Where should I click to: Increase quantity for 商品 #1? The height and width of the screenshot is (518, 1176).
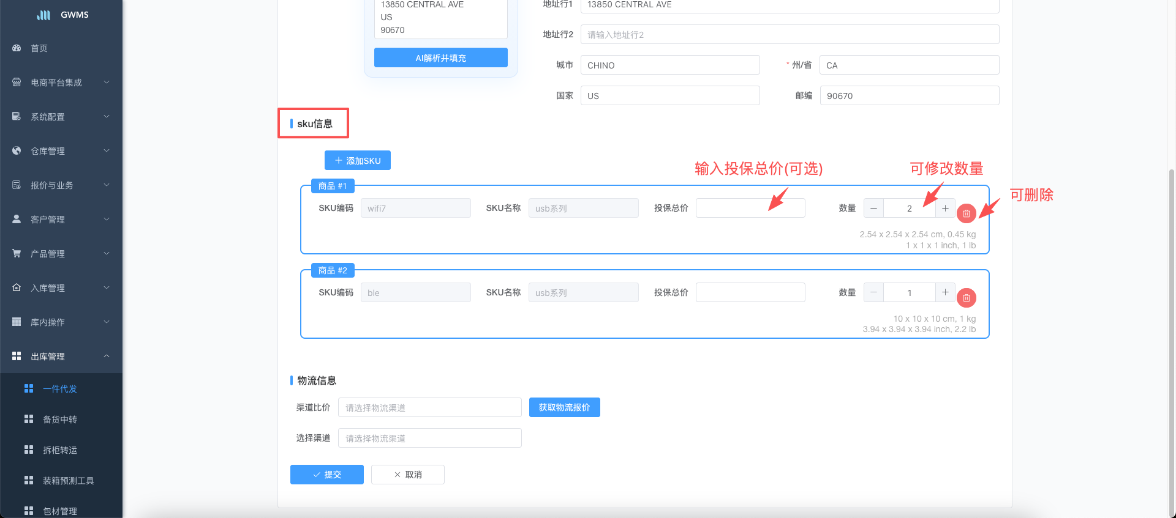coord(945,208)
